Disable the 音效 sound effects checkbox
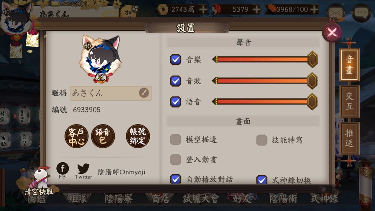375x211 pixels. [175, 81]
